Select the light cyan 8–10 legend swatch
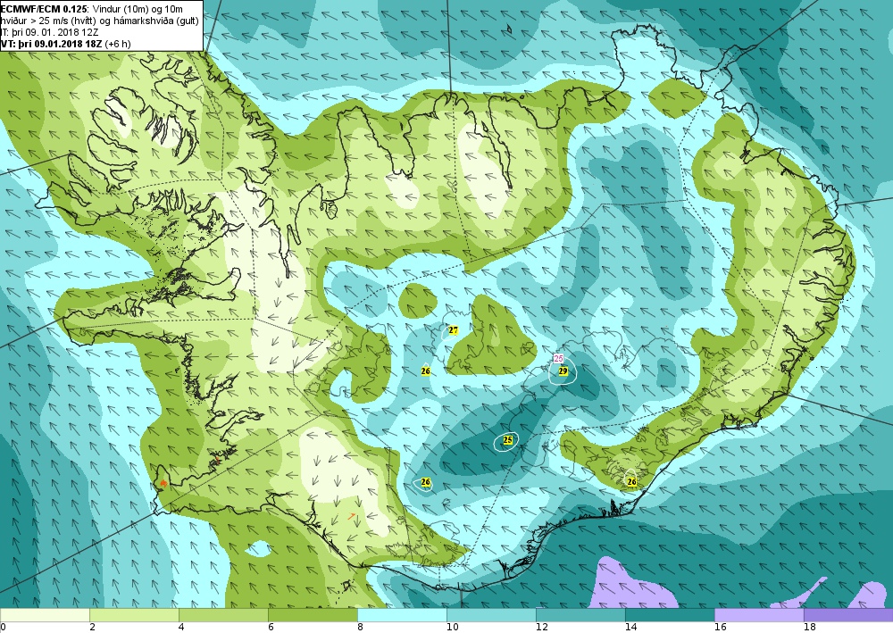Viewport: 893px width, 633px height. 402,615
